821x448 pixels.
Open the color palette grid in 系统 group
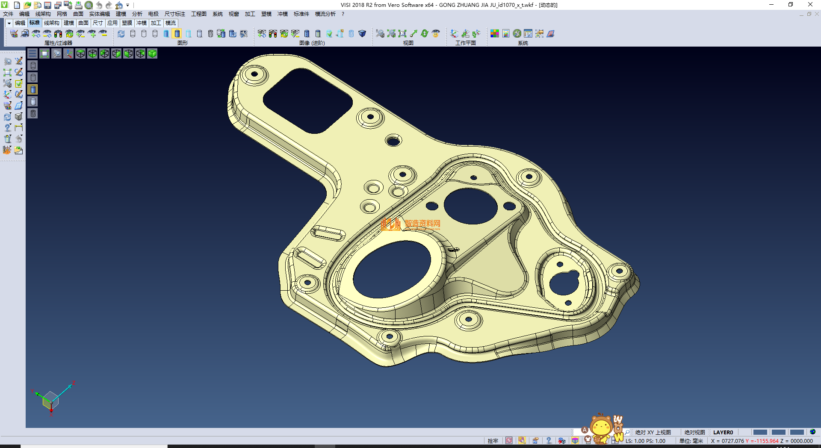coord(495,34)
